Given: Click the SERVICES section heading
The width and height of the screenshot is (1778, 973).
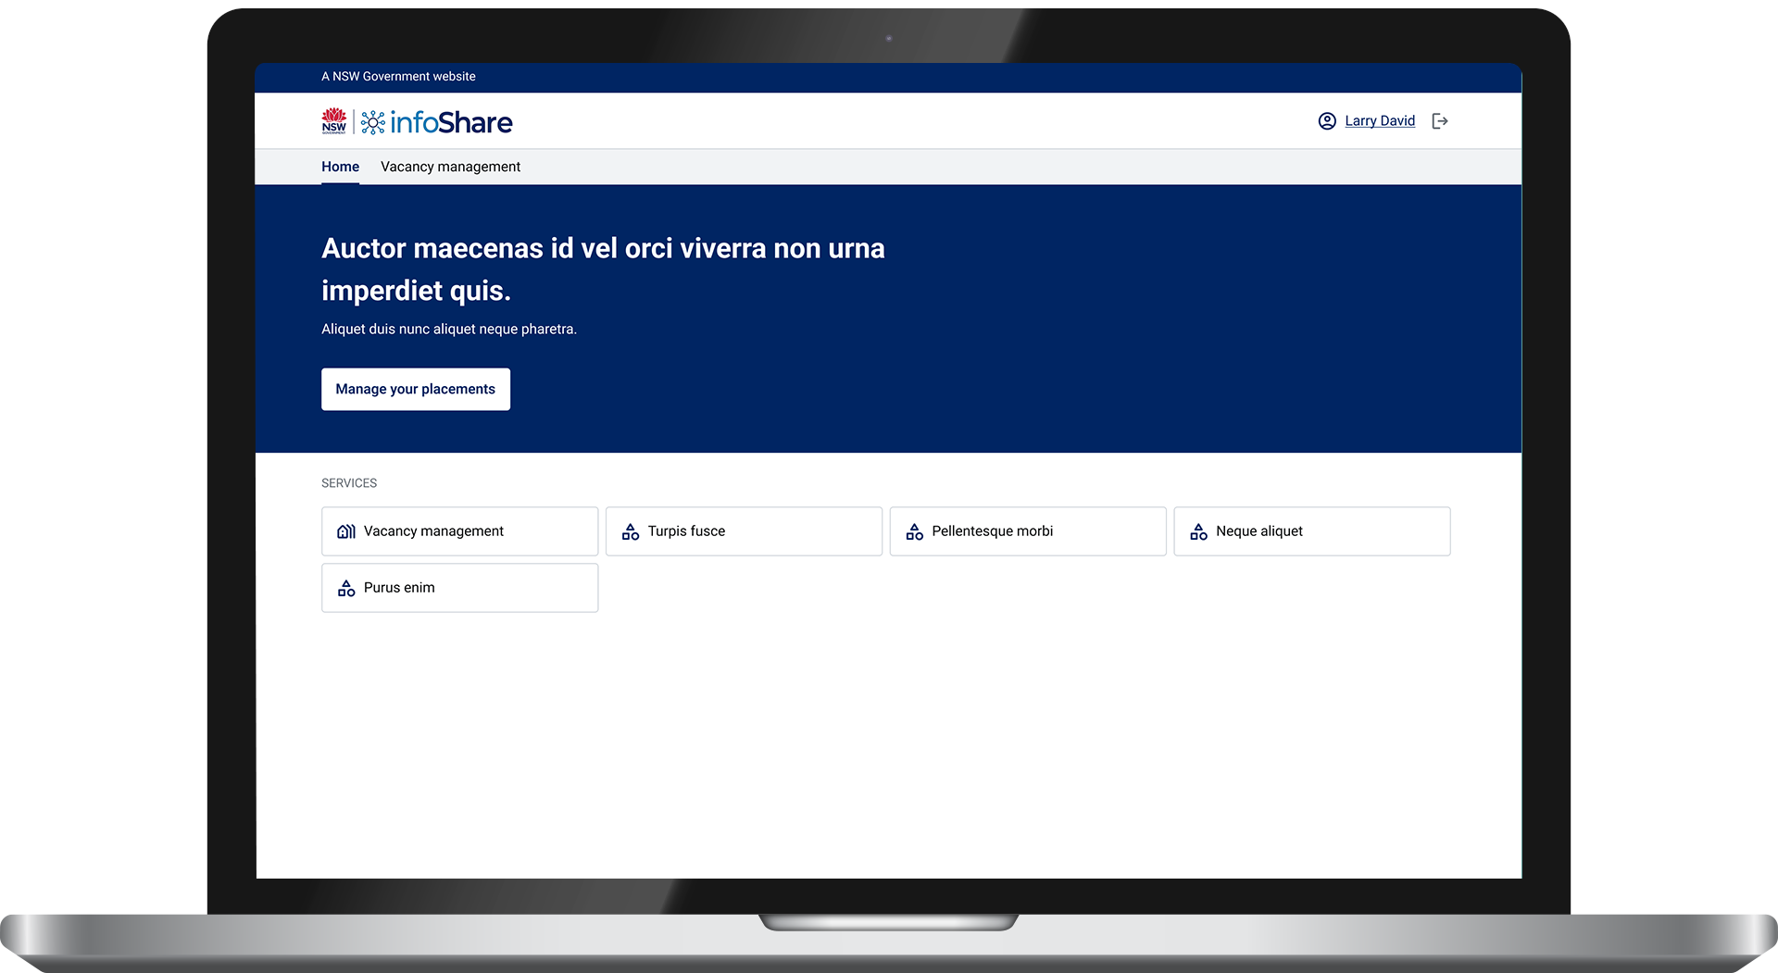Looking at the screenshot, I should (x=349, y=483).
